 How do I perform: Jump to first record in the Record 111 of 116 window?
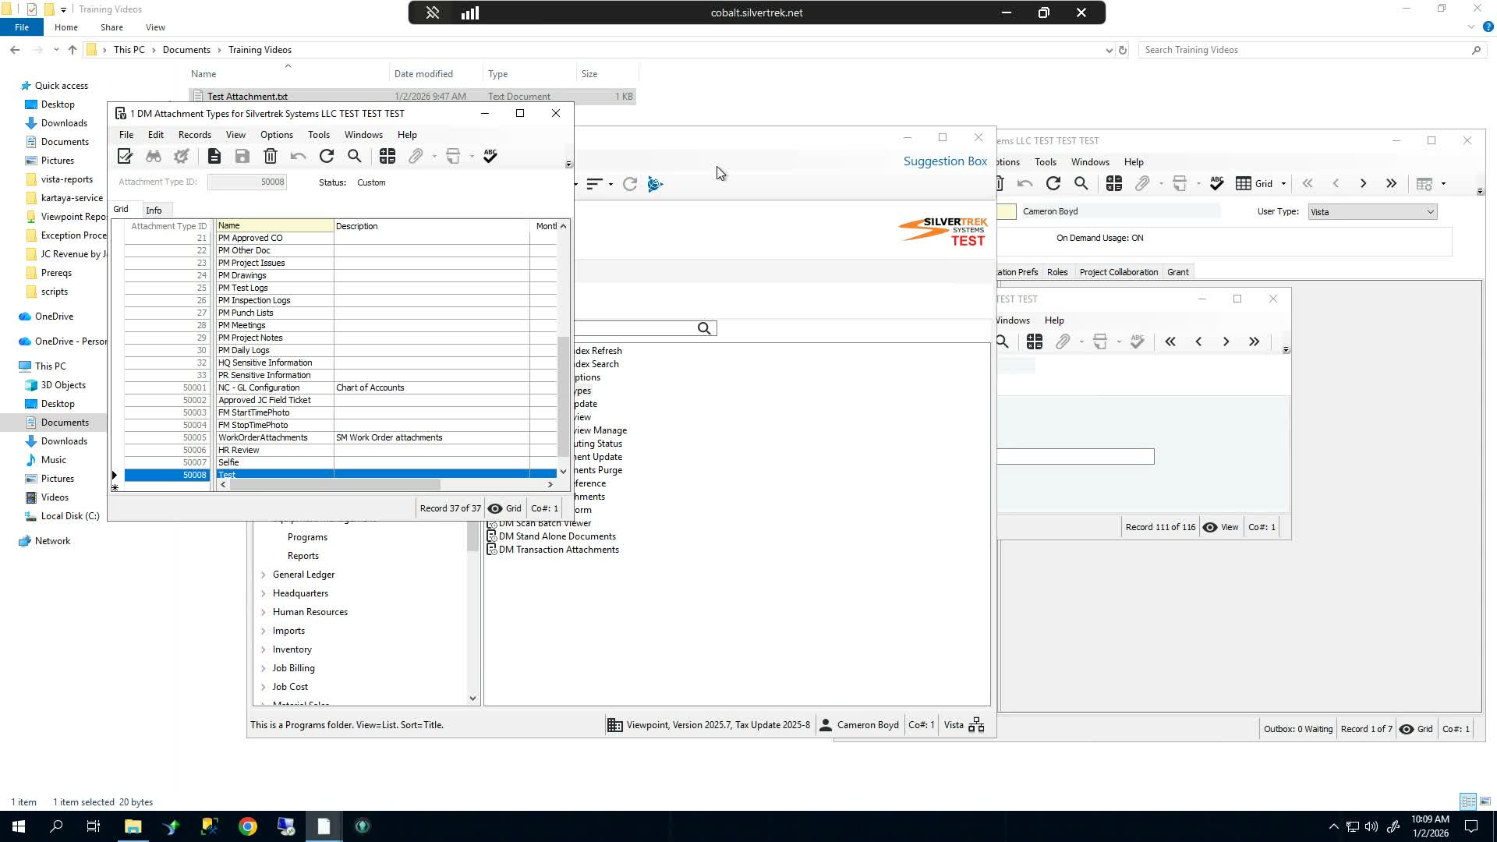click(1170, 341)
